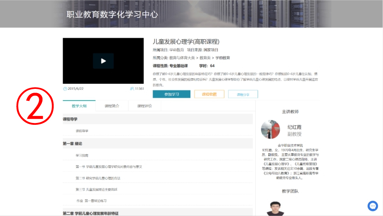
Task: Click the 课程分享 button
Action: pyautogui.click(x=243, y=94)
